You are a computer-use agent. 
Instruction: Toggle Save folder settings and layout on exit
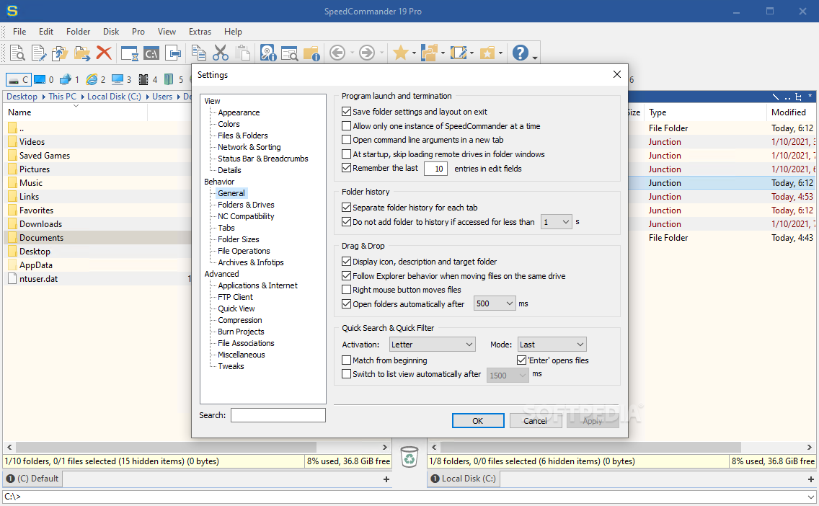pos(346,112)
